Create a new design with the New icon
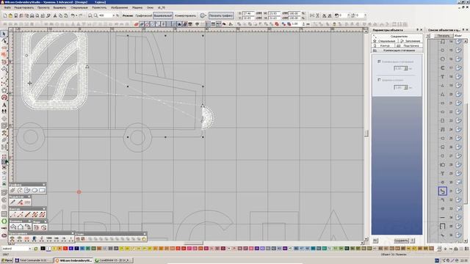The width and height of the screenshot is (470, 264). (5, 15)
